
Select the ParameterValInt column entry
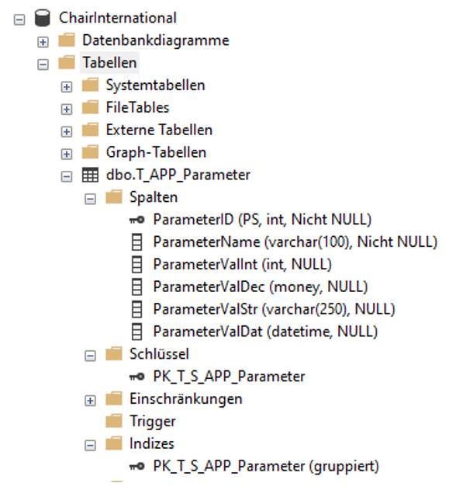coord(242,264)
